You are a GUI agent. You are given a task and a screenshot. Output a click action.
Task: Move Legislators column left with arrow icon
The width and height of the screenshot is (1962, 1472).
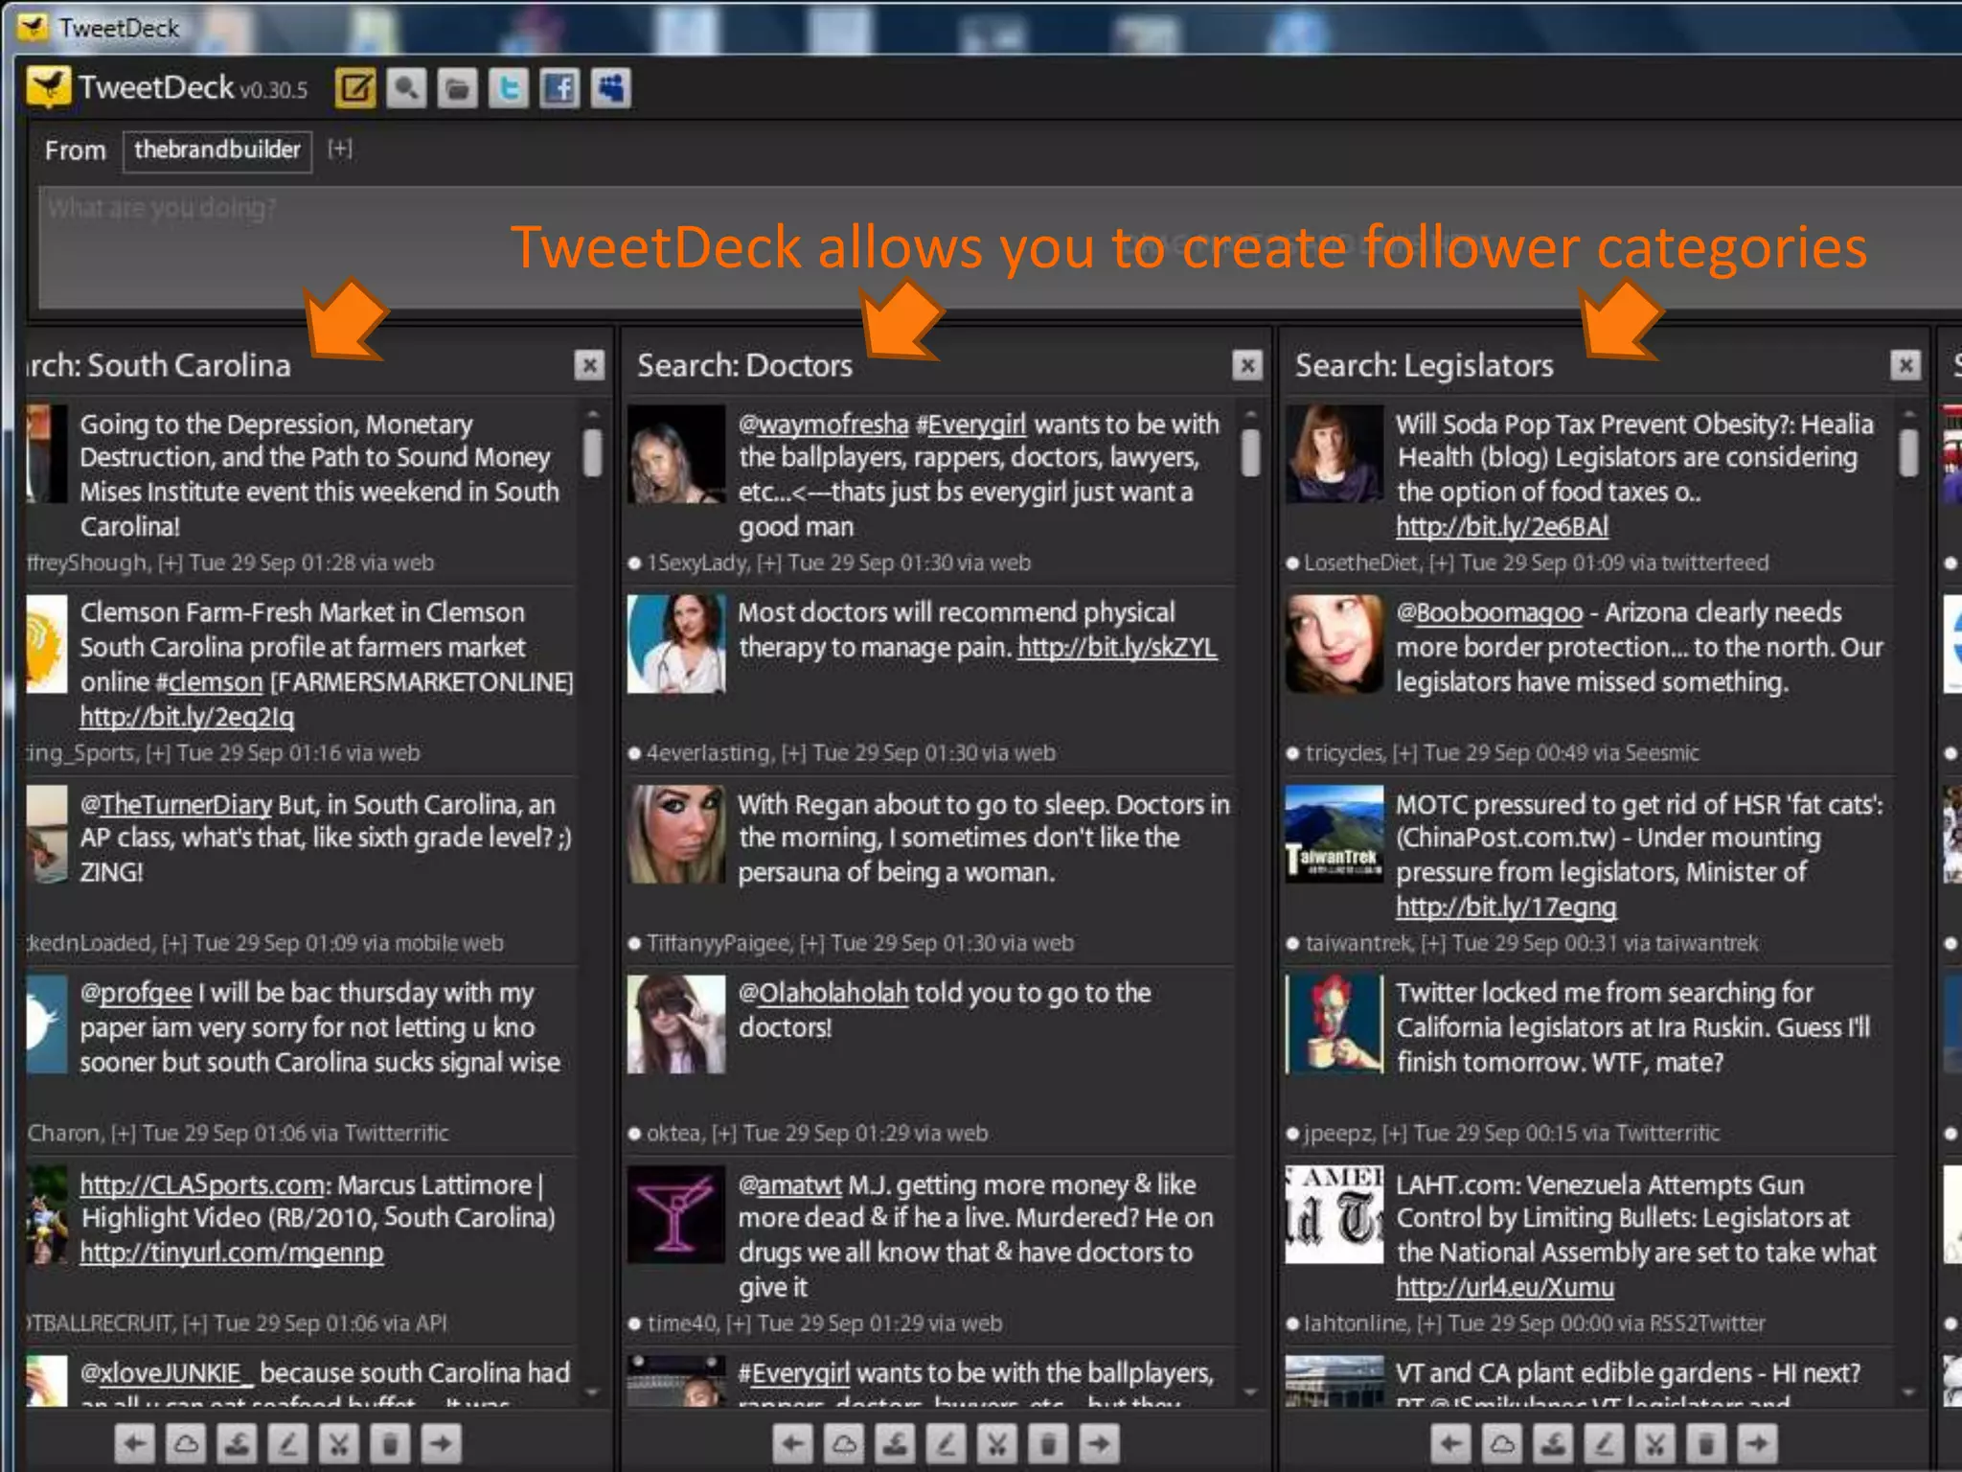(x=1451, y=1442)
